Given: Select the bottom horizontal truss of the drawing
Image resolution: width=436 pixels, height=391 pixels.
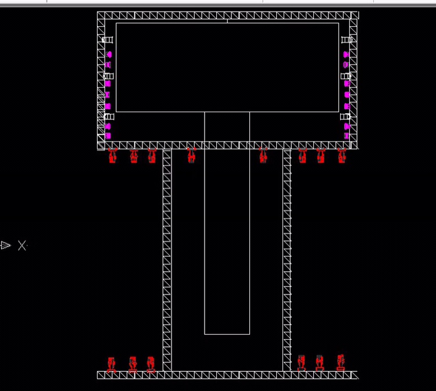Looking at the screenshot, I should (x=228, y=375).
